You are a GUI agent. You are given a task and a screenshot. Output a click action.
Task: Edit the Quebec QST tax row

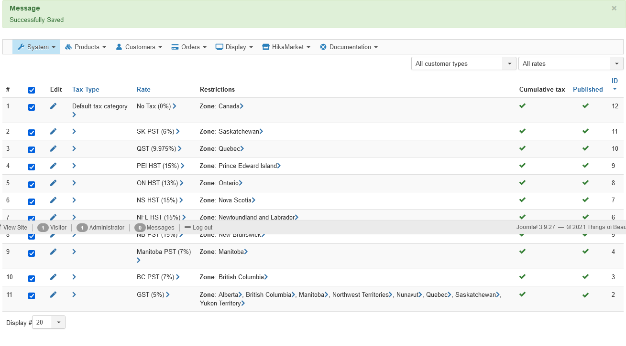[53, 148]
